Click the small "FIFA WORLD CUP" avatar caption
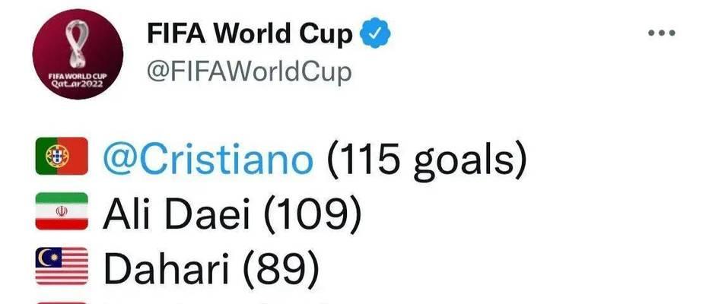 click(78, 77)
